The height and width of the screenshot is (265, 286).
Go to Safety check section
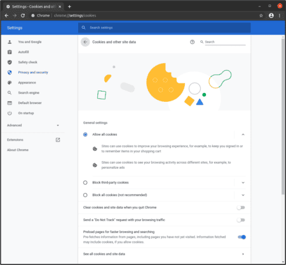pos(27,62)
